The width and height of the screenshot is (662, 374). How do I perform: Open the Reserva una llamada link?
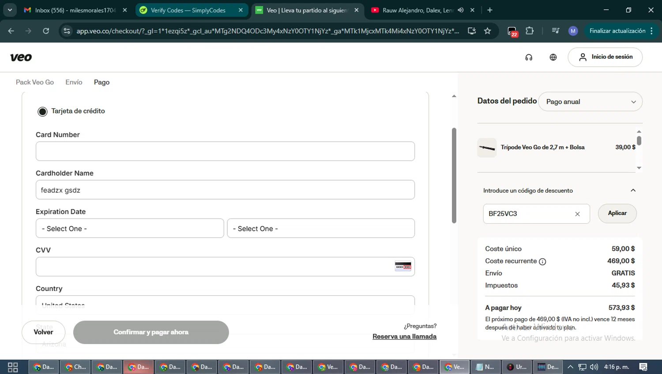coord(404,336)
